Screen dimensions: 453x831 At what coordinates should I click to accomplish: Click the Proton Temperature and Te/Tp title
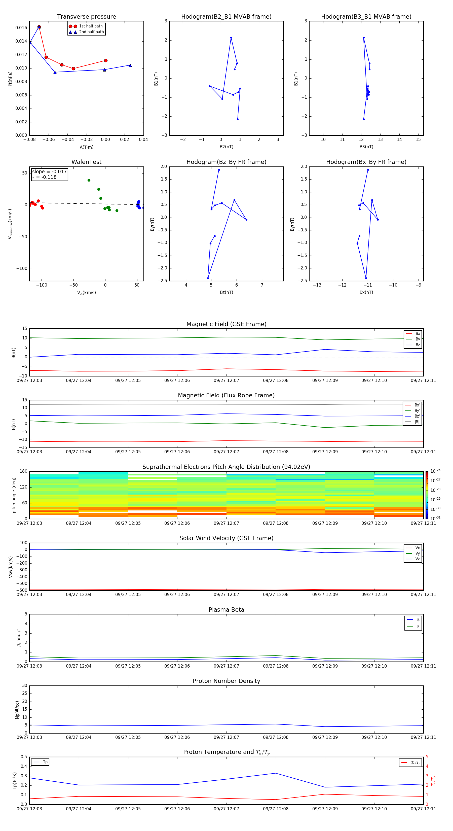pos(226,752)
